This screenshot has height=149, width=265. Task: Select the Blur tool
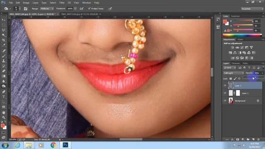[4, 81]
